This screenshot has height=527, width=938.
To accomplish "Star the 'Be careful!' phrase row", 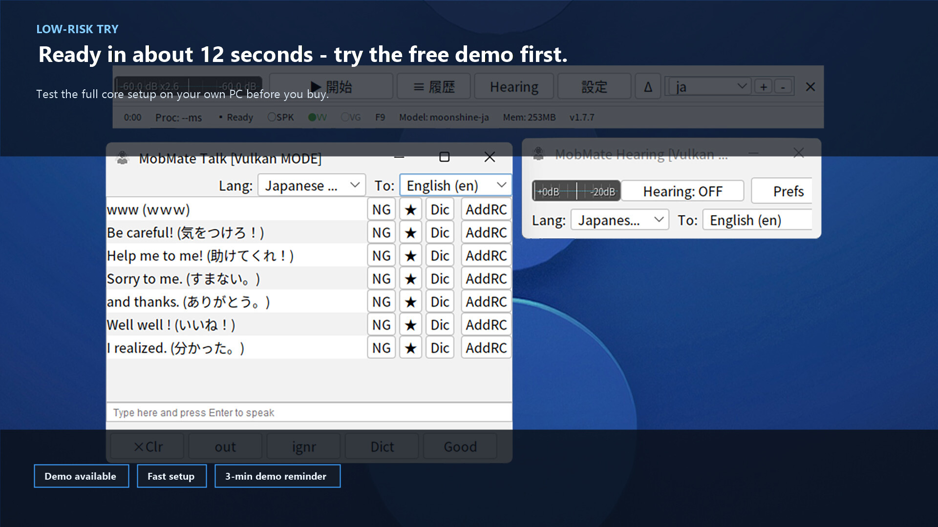I will [410, 233].
